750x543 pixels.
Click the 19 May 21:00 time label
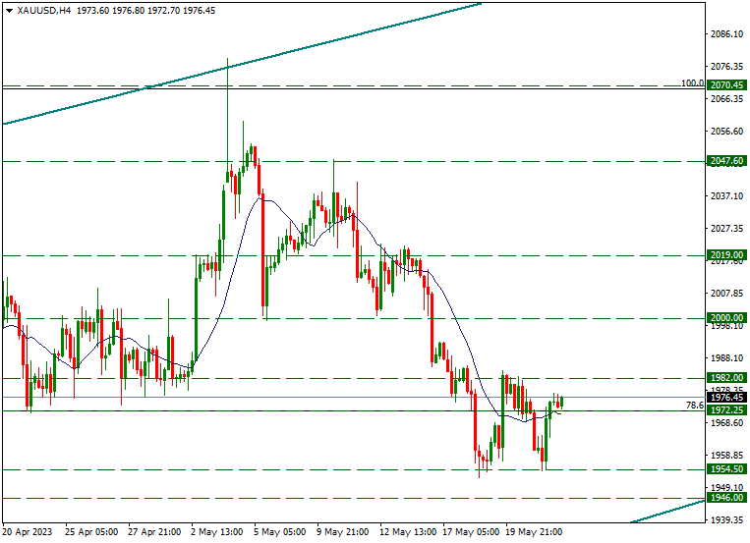[534, 531]
